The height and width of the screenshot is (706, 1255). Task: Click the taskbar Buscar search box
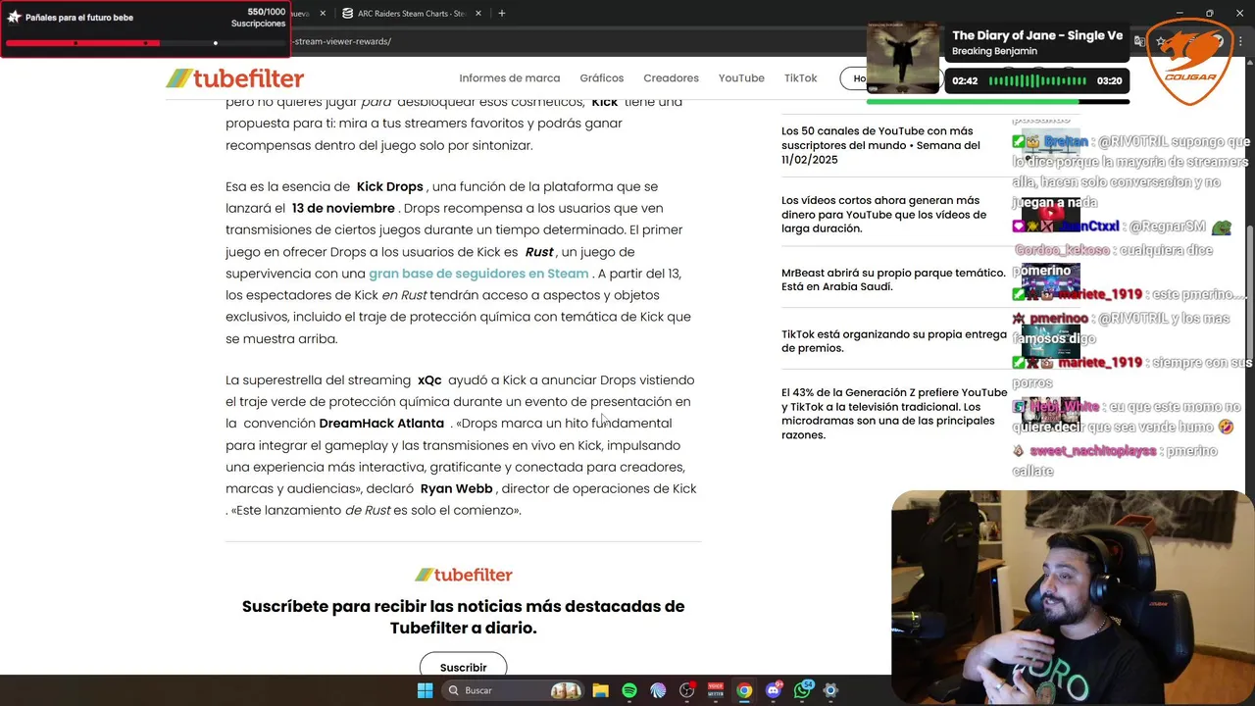click(513, 690)
